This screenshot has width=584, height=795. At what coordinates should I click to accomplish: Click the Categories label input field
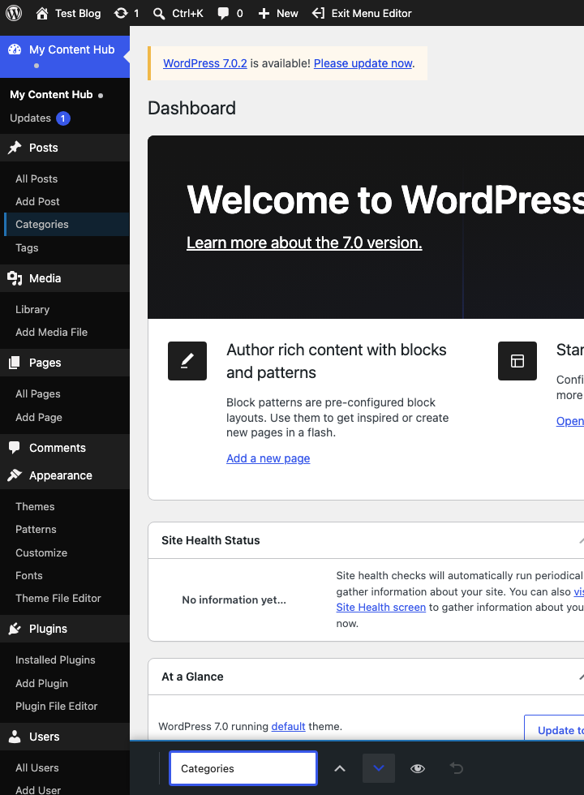(243, 769)
